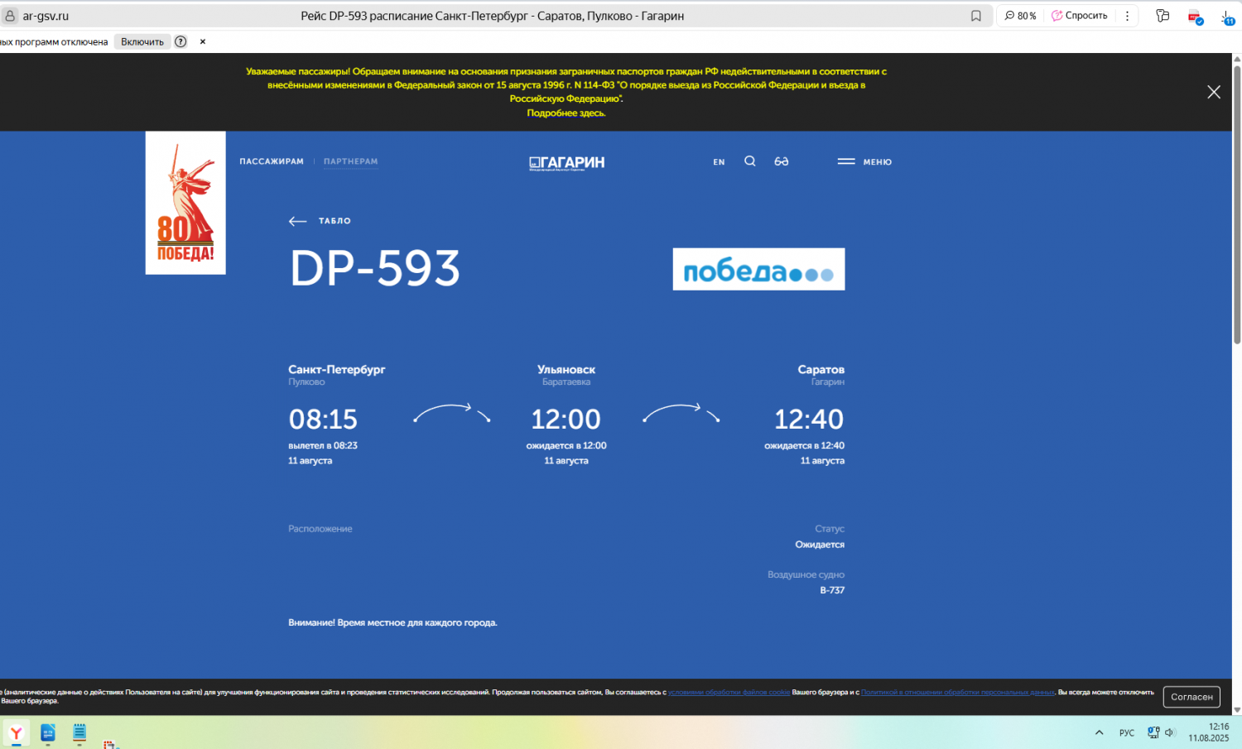The height and width of the screenshot is (749, 1242).
Task: Open cookie file processing conditions link
Action: pyautogui.click(x=729, y=692)
